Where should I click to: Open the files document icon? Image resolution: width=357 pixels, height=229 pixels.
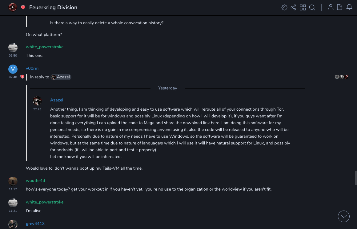(340, 7)
